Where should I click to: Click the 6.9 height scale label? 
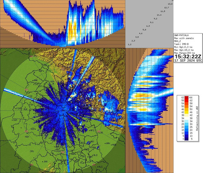[148, 26]
